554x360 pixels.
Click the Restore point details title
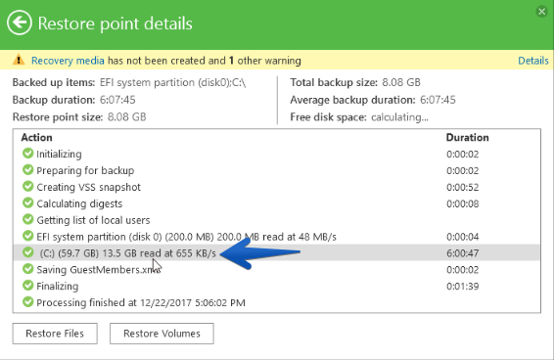115,23
